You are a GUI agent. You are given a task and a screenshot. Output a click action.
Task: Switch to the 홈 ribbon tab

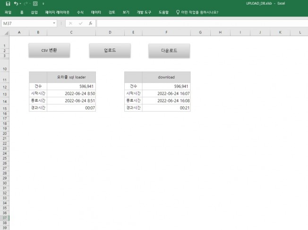[x=22, y=12]
